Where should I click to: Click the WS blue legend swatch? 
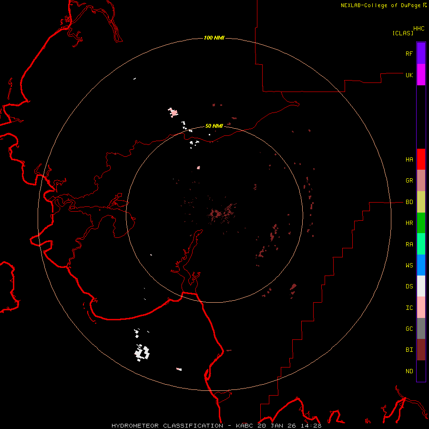[421, 265]
